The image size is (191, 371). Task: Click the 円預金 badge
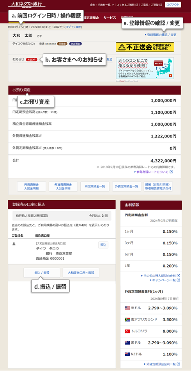[62, 44]
